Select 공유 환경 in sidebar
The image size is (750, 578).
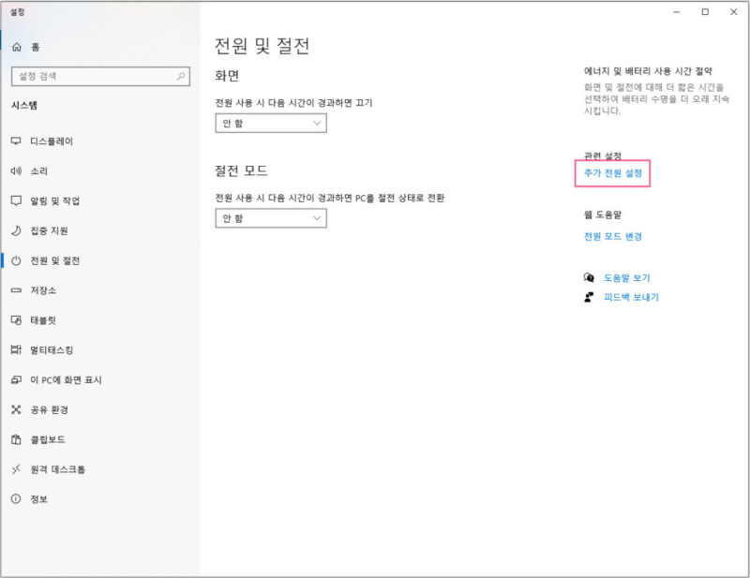click(x=49, y=409)
